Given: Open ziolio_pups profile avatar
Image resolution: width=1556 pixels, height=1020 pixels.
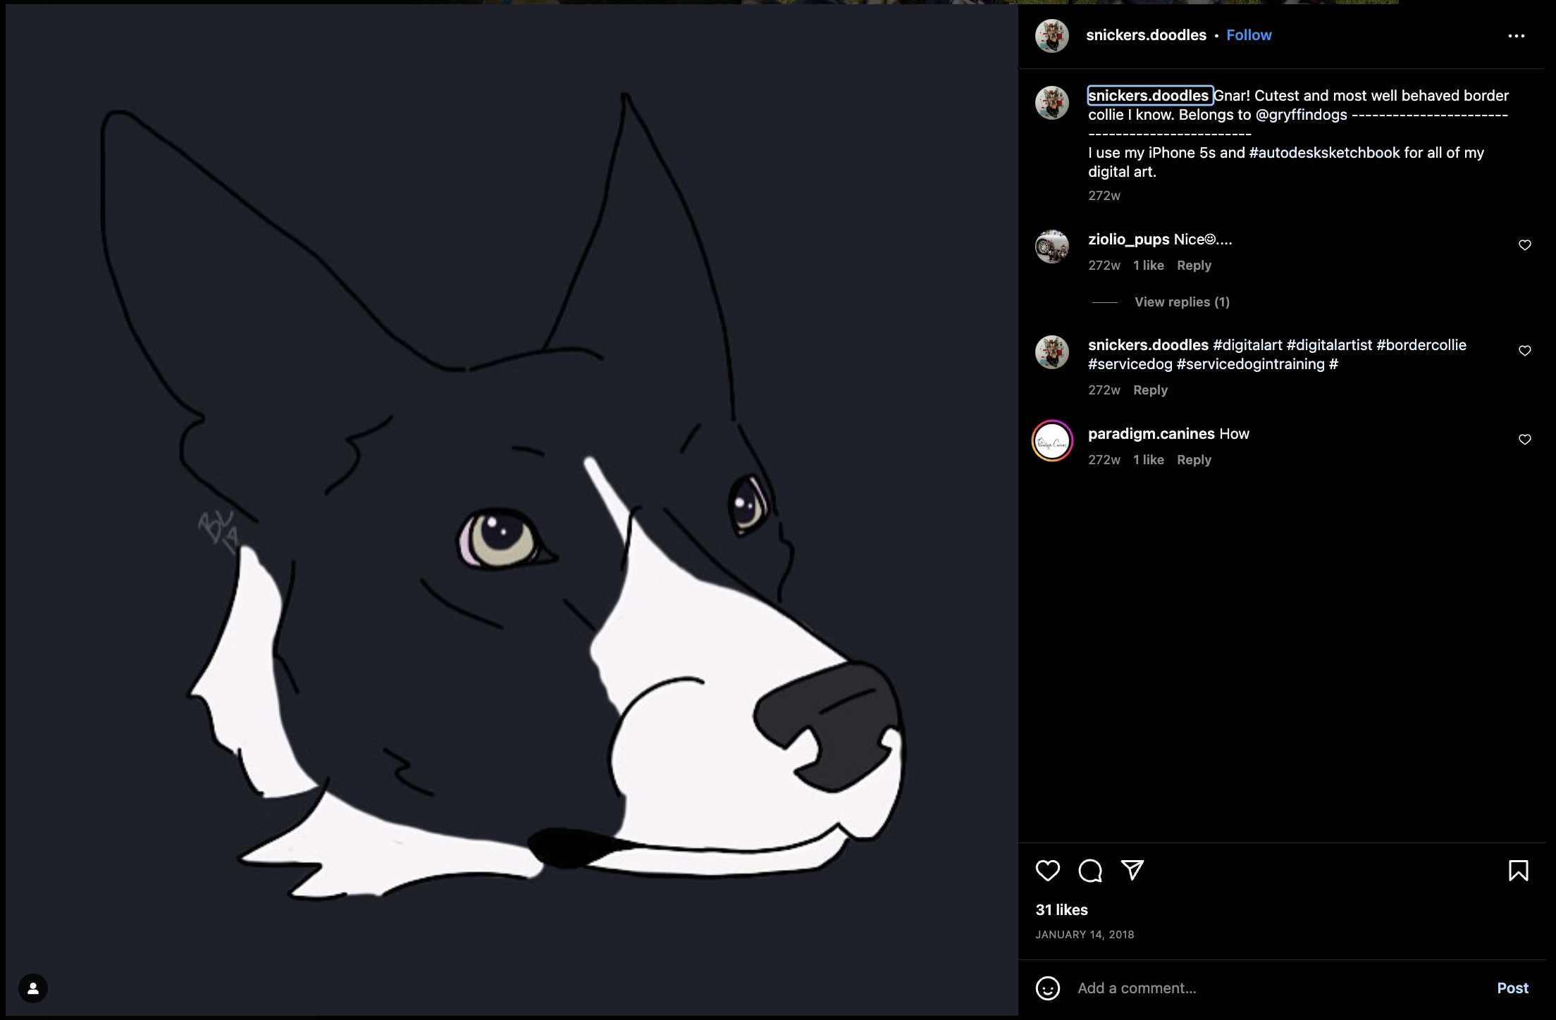Looking at the screenshot, I should [x=1052, y=247].
